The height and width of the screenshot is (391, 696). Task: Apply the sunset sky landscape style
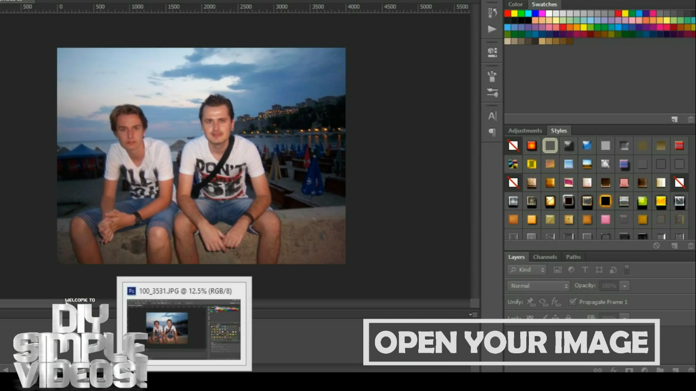point(587,164)
